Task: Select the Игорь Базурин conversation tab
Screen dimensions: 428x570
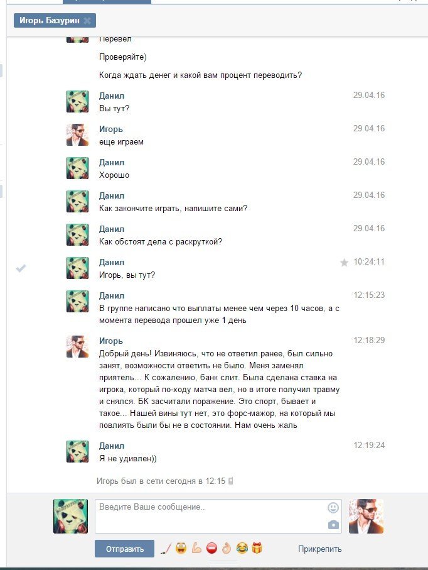Action: point(55,20)
